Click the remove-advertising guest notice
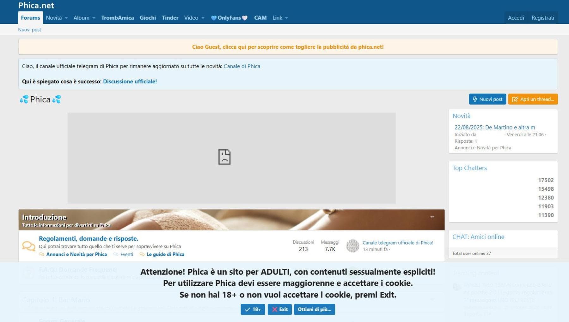 click(288, 47)
